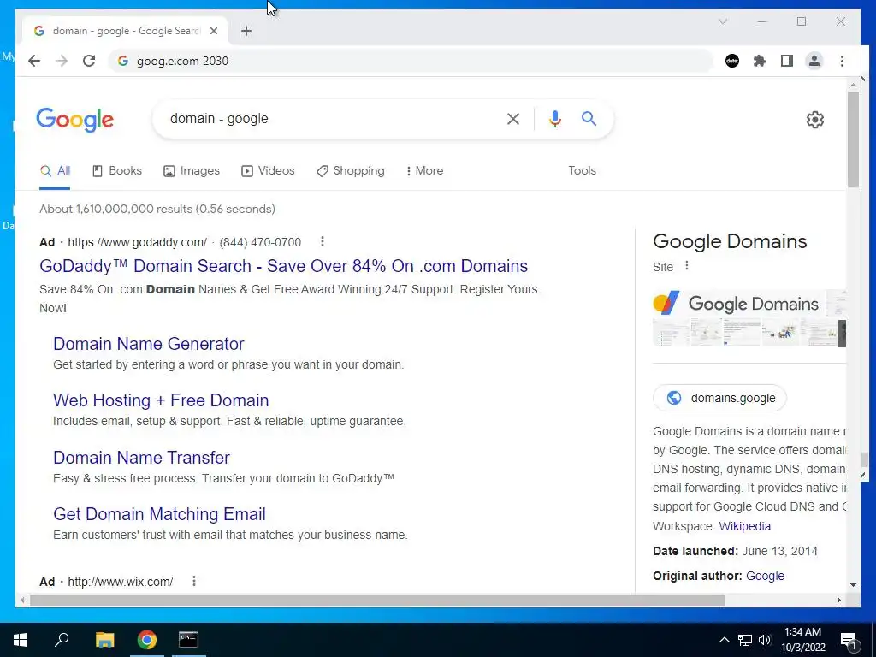Open the taskbar clock showing 1:34 AM
Image resolution: width=876 pixels, height=657 pixels.
click(x=802, y=640)
